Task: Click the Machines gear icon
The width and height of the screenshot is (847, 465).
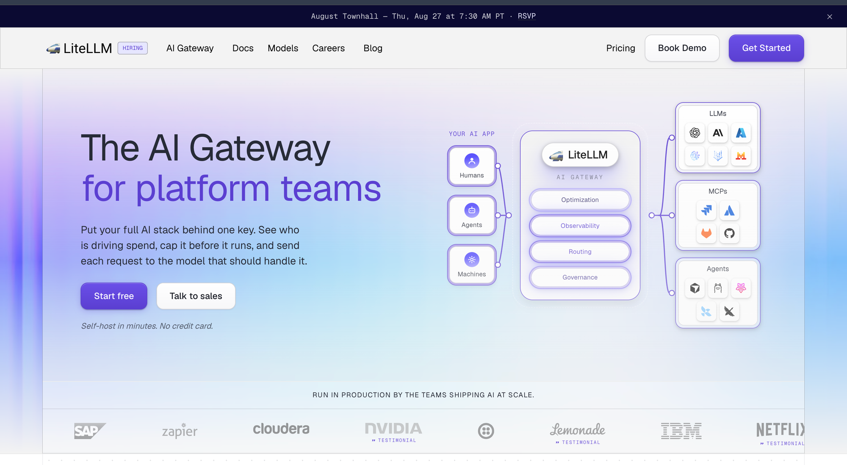Action: coord(472,260)
